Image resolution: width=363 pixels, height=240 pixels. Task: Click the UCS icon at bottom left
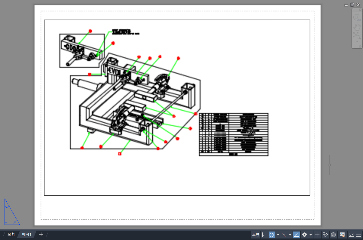pyautogui.click(x=11, y=212)
